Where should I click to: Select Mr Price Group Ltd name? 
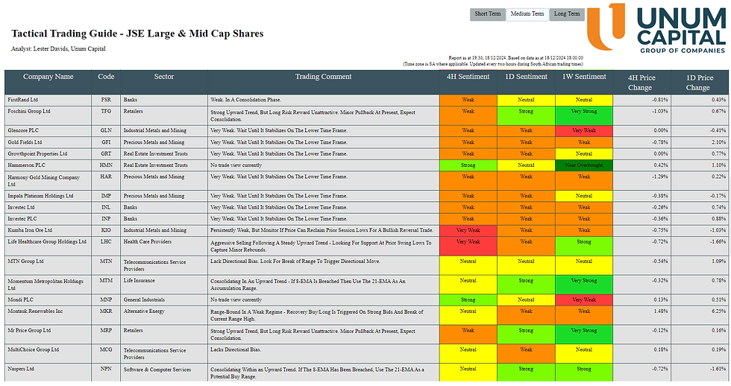tap(29, 331)
